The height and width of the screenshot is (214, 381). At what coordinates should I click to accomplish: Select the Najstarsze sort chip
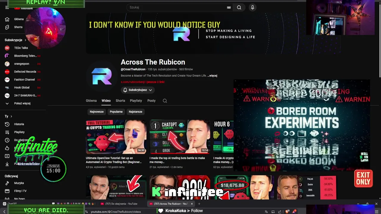(135, 112)
